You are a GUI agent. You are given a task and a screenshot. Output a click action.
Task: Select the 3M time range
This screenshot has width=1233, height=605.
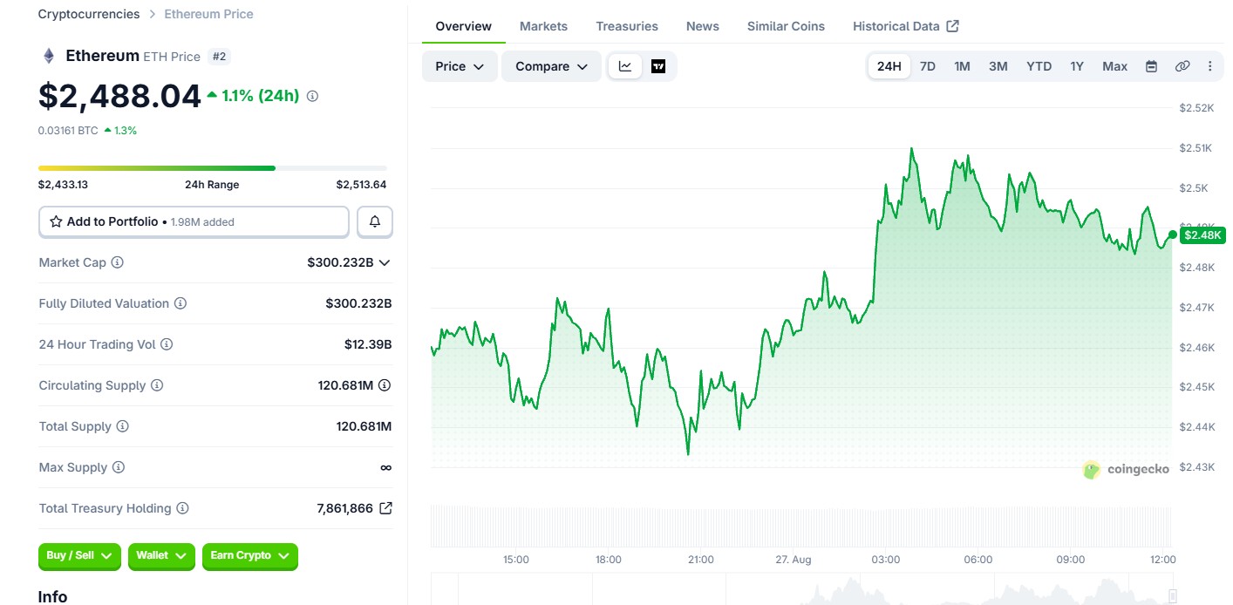pyautogui.click(x=998, y=66)
